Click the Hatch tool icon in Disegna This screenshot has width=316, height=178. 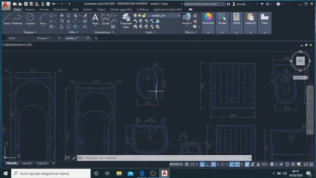(51, 27)
